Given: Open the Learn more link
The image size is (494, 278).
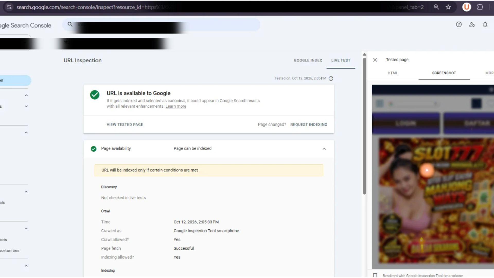Looking at the screenshot, I should (176, 106).
